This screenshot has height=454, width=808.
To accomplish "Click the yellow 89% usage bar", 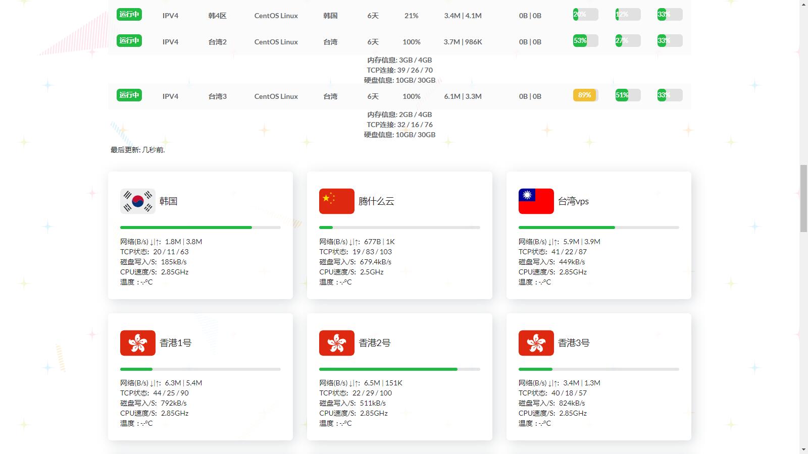I will [585, 95].
